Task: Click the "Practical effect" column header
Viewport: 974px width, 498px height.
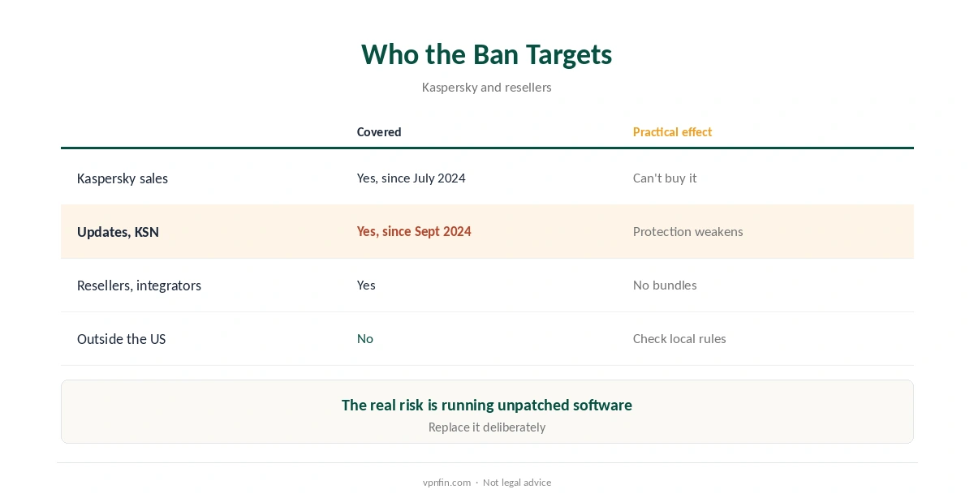Action: click(x=672, y=132)
